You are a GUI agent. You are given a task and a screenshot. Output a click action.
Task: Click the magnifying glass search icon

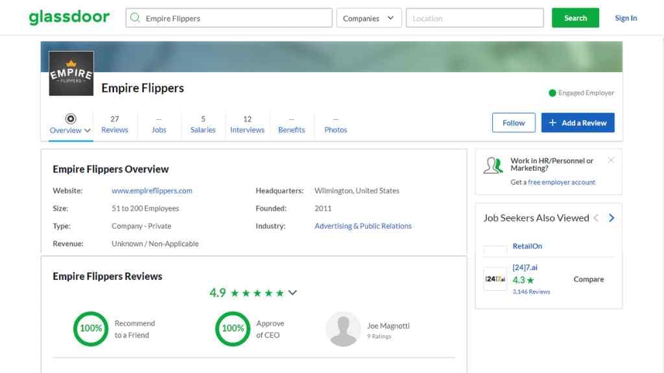pyautogui.click(x=134, y=17)
